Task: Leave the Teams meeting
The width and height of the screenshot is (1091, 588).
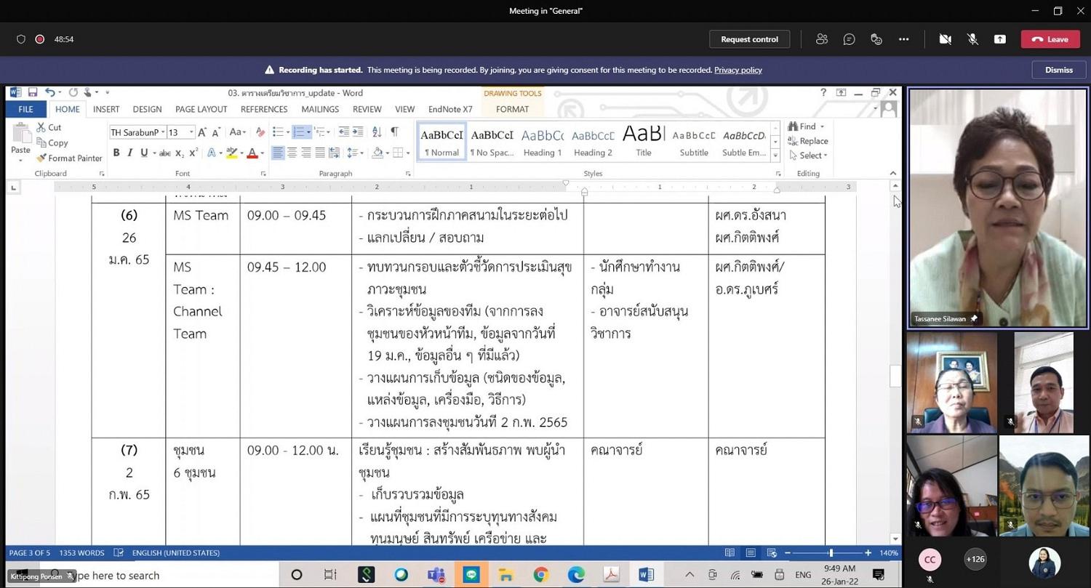Action: (x=1050, y=39)
